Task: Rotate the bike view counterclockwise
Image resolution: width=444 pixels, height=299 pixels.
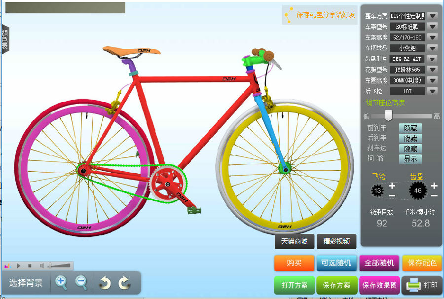Action: point(105,283)
